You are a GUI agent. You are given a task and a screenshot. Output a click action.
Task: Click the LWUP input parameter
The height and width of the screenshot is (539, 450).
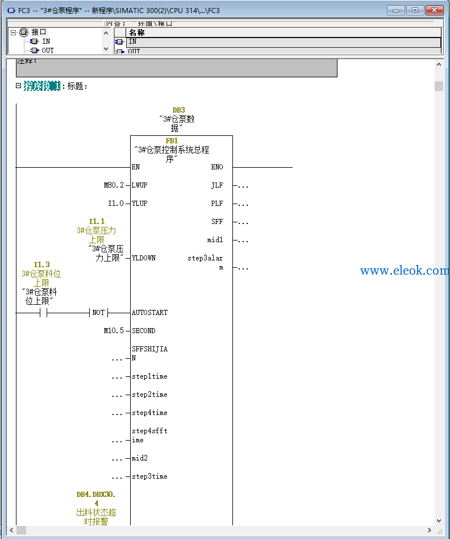coord(139,185)
